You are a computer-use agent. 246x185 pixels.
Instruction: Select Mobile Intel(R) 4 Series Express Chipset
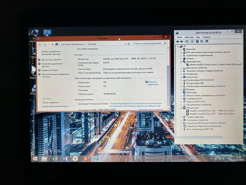(215, 64)
